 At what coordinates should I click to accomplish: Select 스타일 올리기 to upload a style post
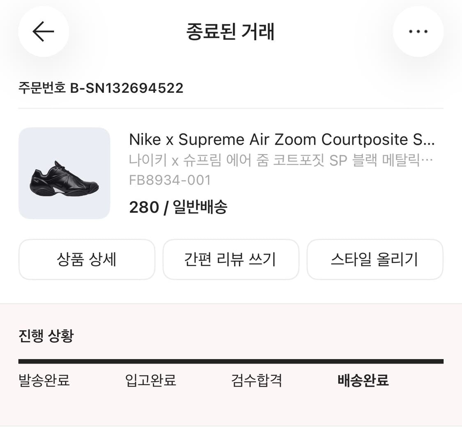[375, 259]
